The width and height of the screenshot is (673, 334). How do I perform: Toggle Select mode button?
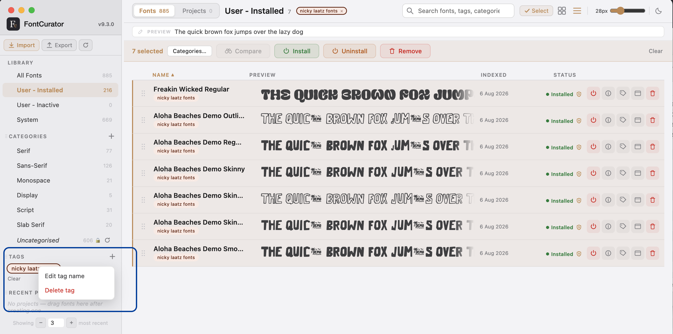coord(536,11)
